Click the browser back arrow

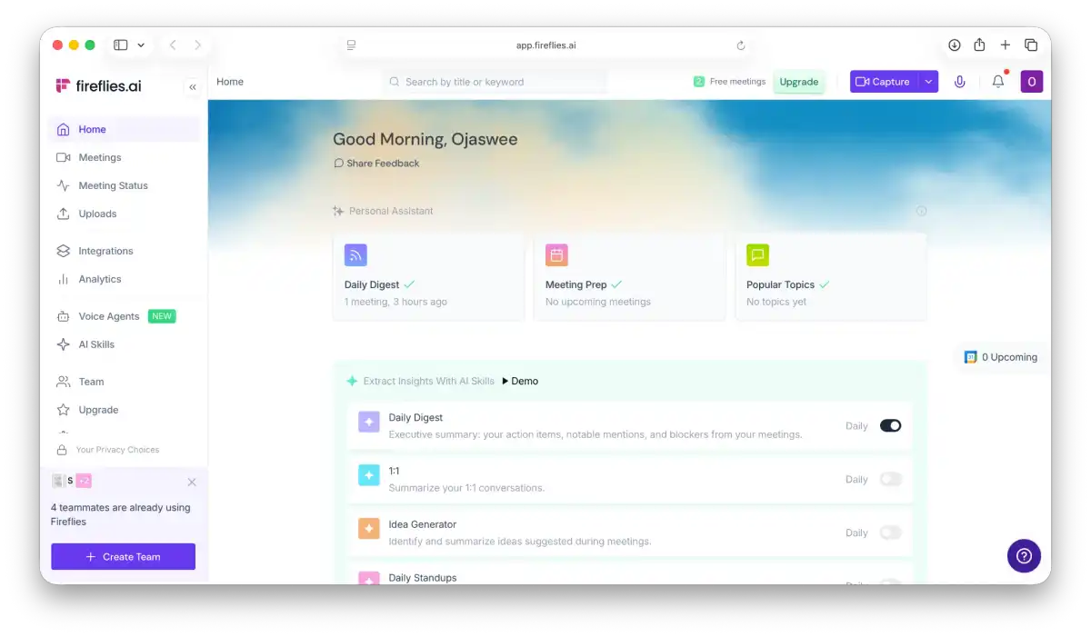173,45
